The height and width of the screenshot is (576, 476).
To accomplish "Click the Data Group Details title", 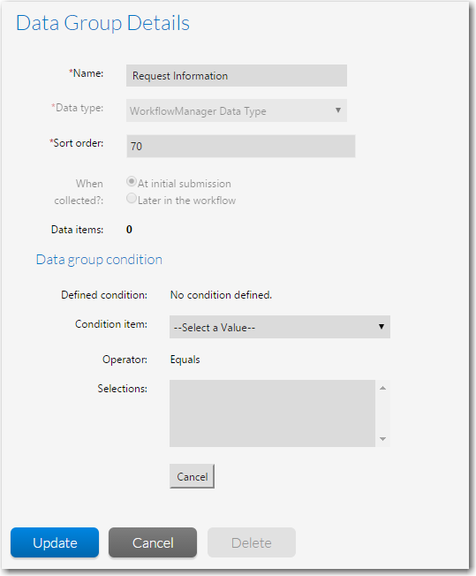I will pyautogui.click(x=102, y=23).
